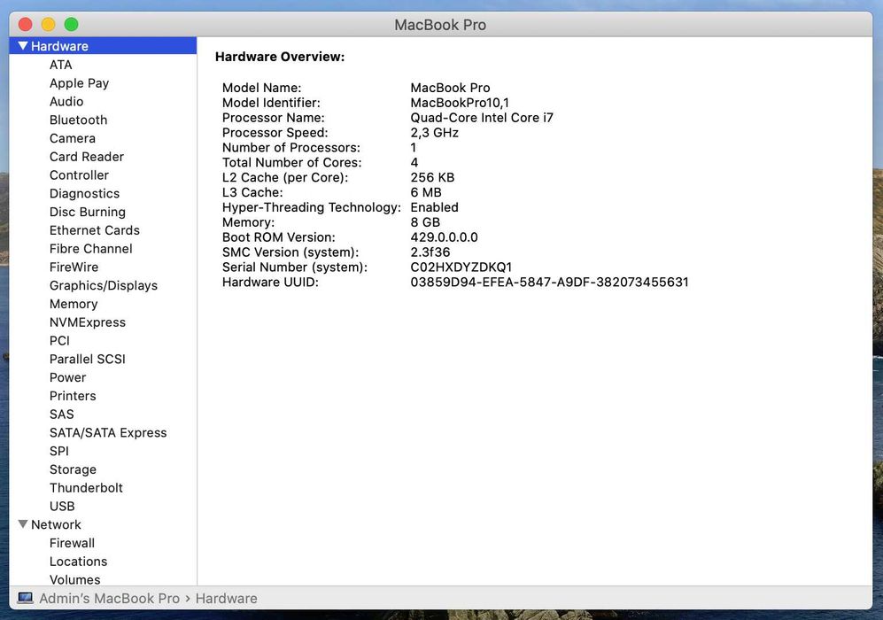
Task: Select ATA in the sidebar
Action: pyautogui.click(x=60, y=65)
